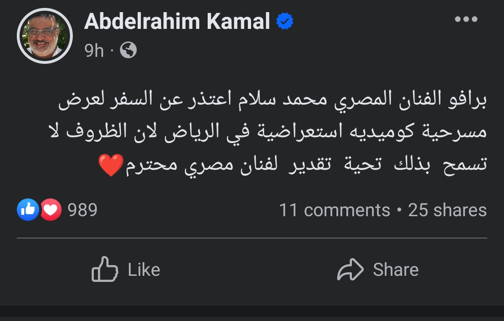Open the 11 comments link
The image size is (504, 321).
point(334,210)
